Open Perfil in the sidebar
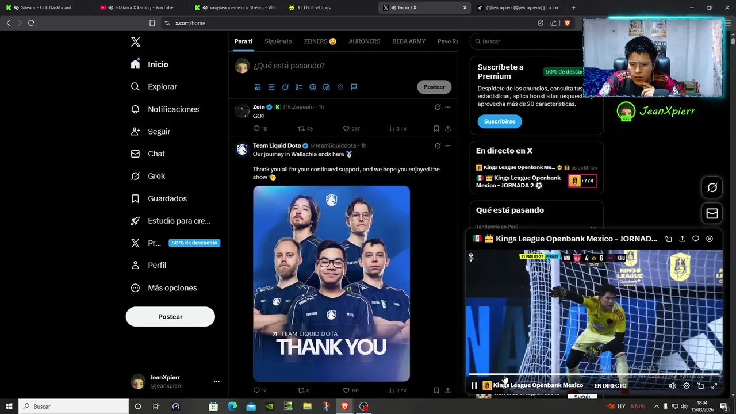This screenshot has height=414, width=736. coord(148,265)
